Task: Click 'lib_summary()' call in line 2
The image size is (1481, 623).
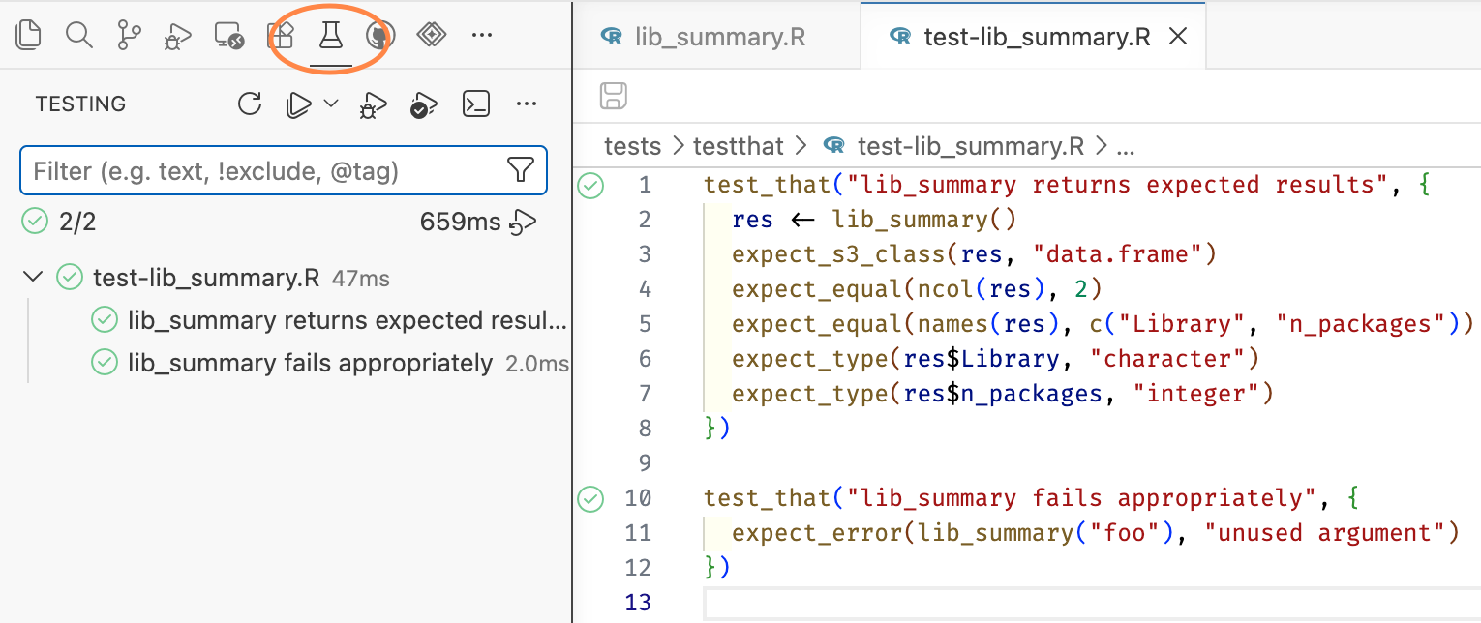Action: 924,220
